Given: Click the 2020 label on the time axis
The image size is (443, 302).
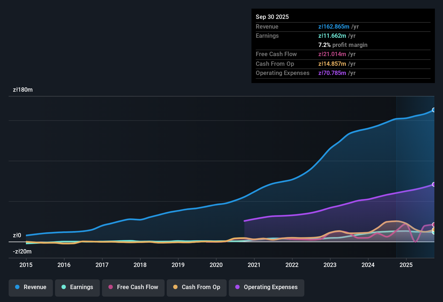Looking at the screenshot, I should click(216, 265).
